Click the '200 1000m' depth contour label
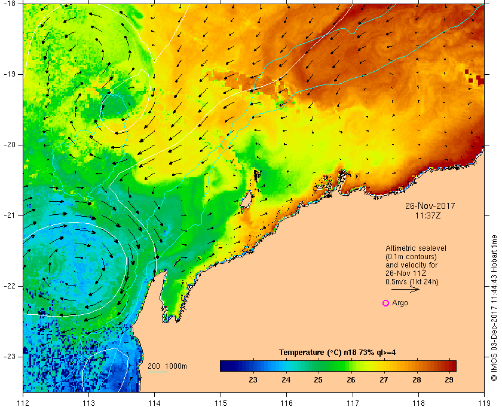502x407 pixels. [167, 366]
